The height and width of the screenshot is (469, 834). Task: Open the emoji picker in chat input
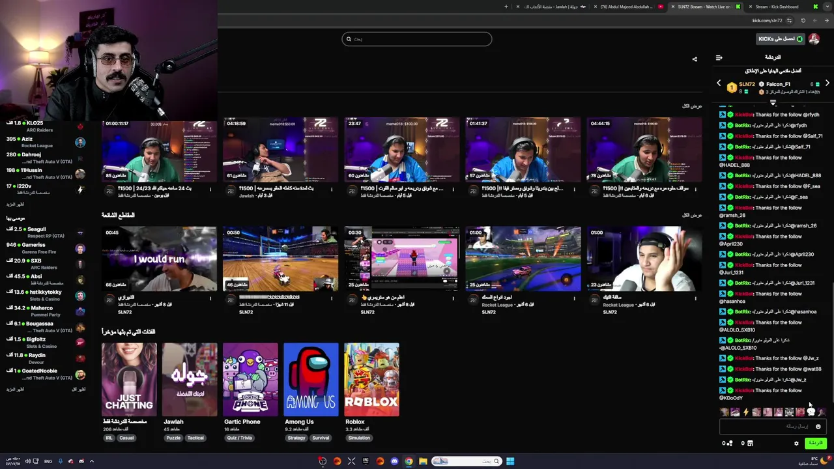(818, 427)
